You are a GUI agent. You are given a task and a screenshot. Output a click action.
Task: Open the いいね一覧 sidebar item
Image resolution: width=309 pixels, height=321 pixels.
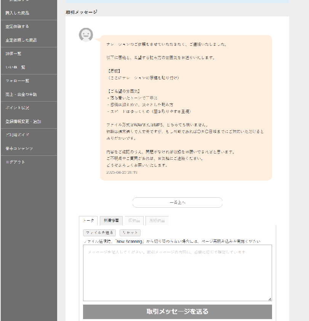point(16,67)
